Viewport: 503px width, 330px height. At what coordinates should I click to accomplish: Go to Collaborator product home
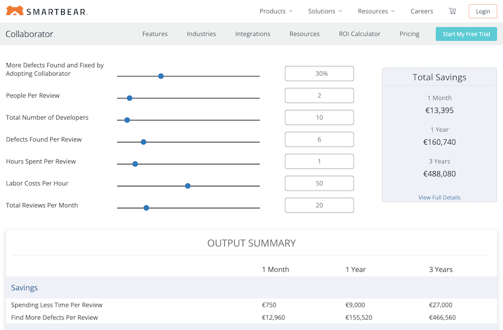[x=30, y=34]
